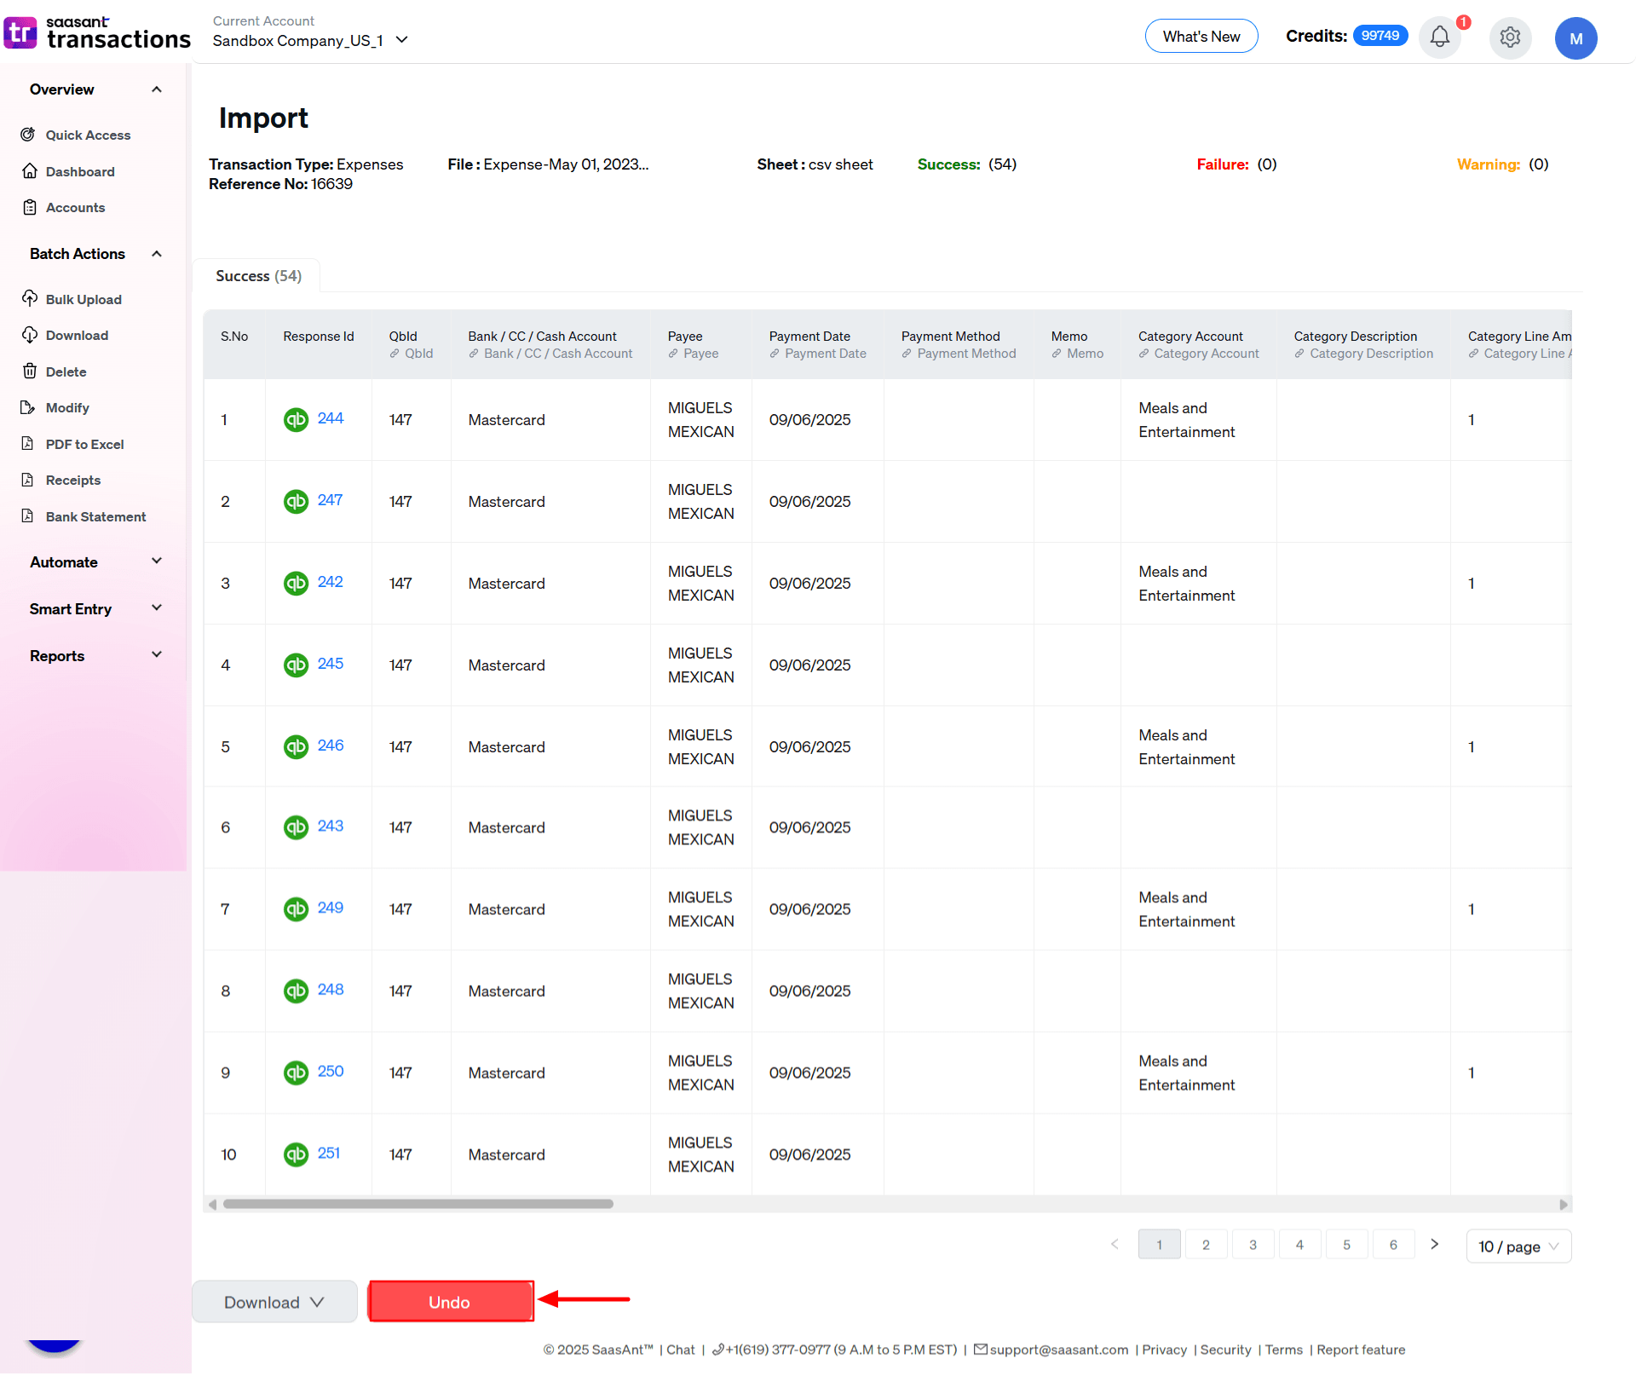The width and height of the screenshot is (1636, 1376).
Task: Click the horizontal table scrollbar thumb
Action: click(x=418, y=1204)
